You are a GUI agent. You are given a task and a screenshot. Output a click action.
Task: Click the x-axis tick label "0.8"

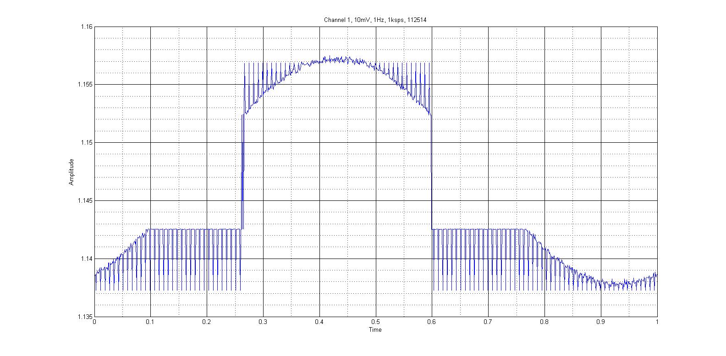544,322
